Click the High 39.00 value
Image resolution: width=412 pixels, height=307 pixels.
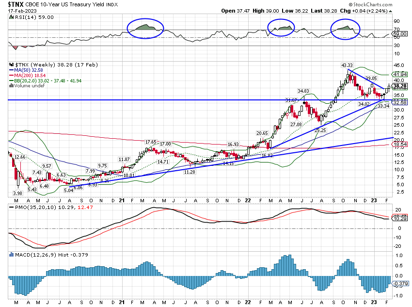click(266, 11)
